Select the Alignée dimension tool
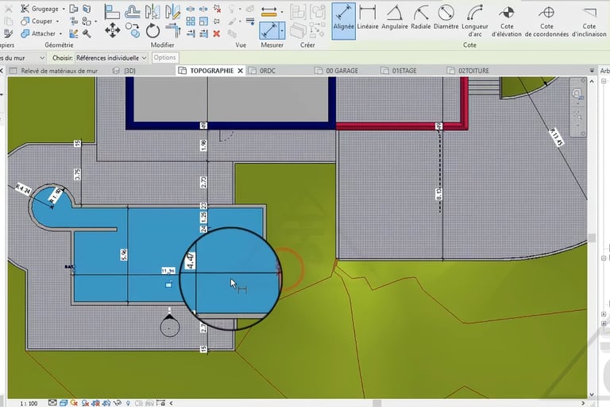This screenshot has height=407, width=610. click(343, 20)
